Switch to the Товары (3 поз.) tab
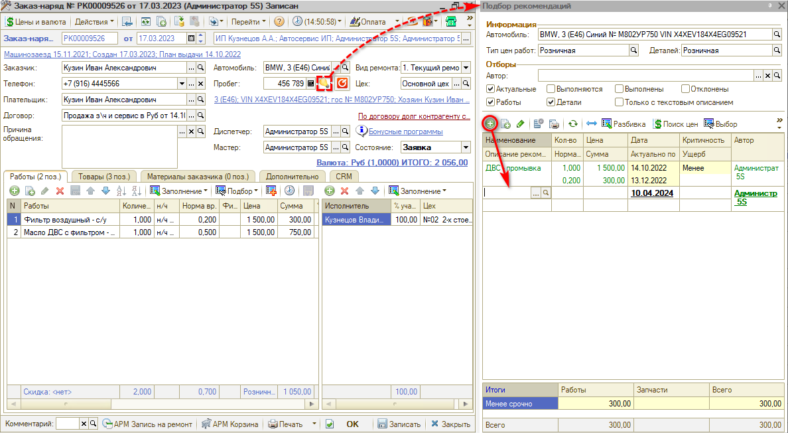This screenshot has width=788, height=433. [103, 176]
